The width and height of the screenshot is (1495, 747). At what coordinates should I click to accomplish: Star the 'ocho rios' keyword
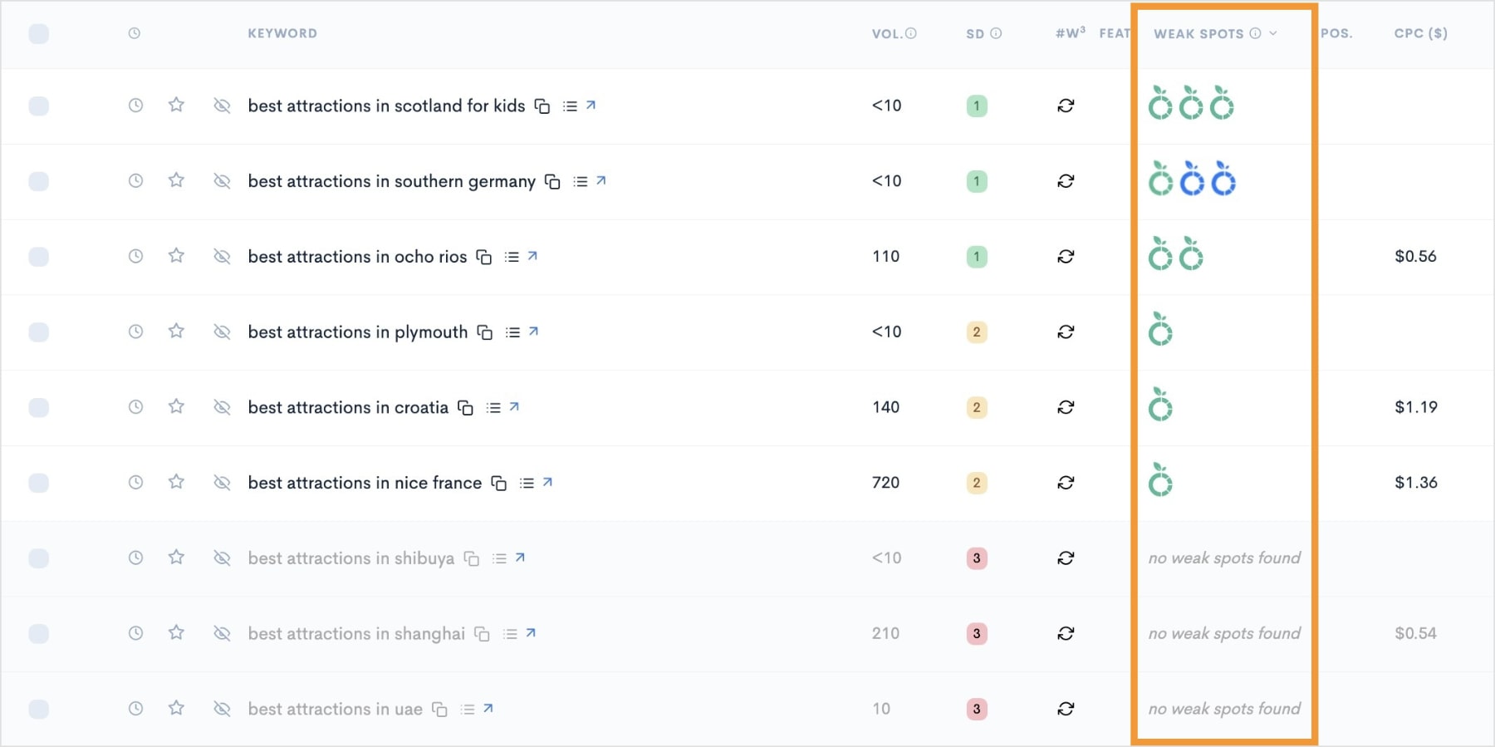point(176,256)
